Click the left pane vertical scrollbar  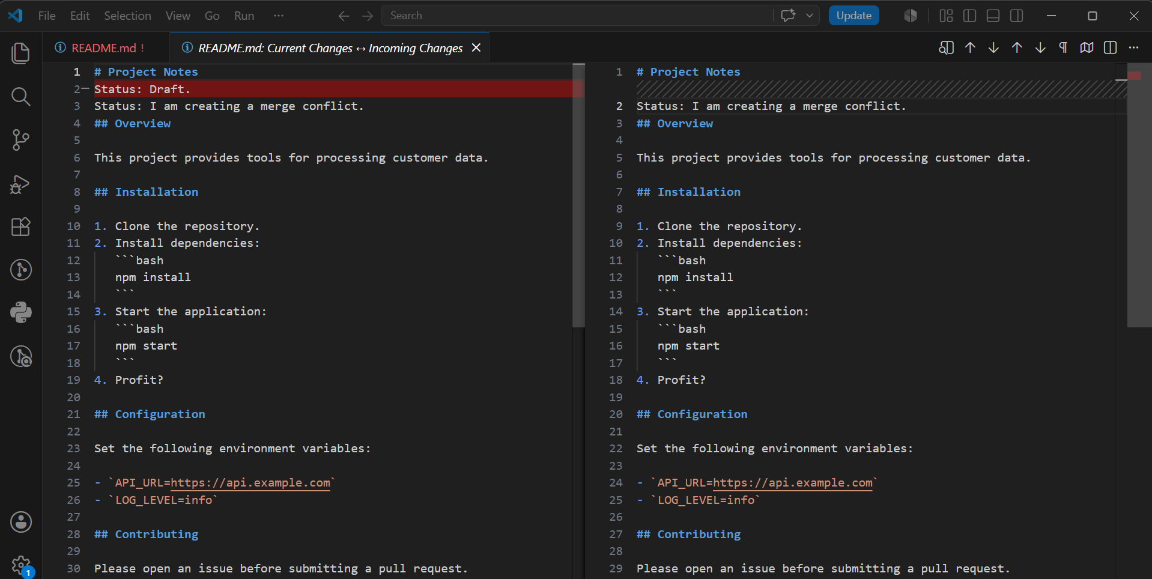click(x=578, y=195)
